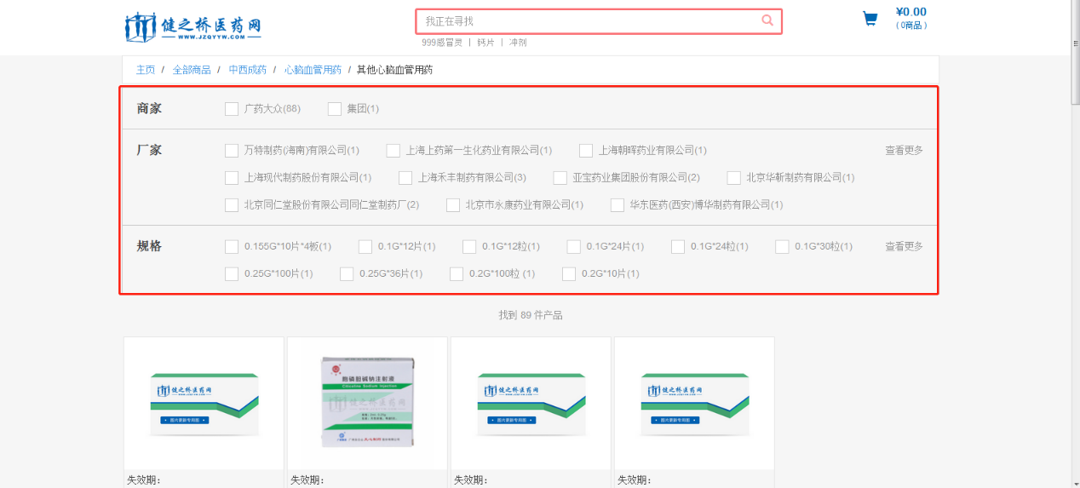Check 上海禾丰制药有限公司 filter
The width and height of the screenshot is (1080, 488).
click(x=405, y=178)
